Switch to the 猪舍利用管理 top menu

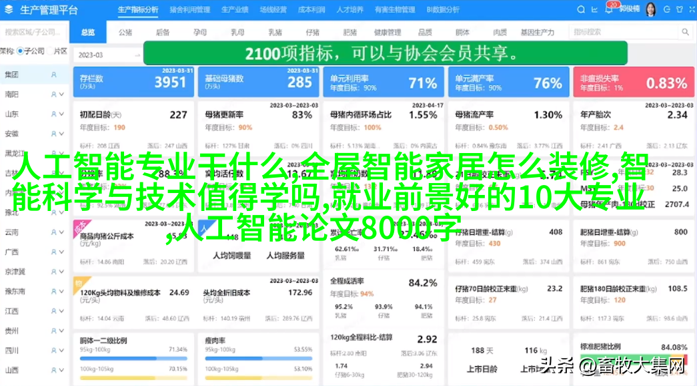pyautogui.click(x=189, y=10)
